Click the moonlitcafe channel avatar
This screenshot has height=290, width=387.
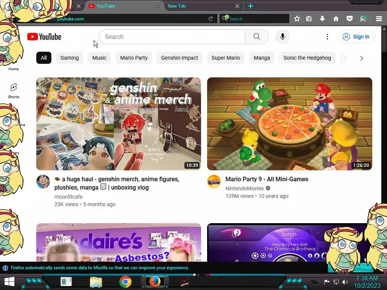coord(43,182)
